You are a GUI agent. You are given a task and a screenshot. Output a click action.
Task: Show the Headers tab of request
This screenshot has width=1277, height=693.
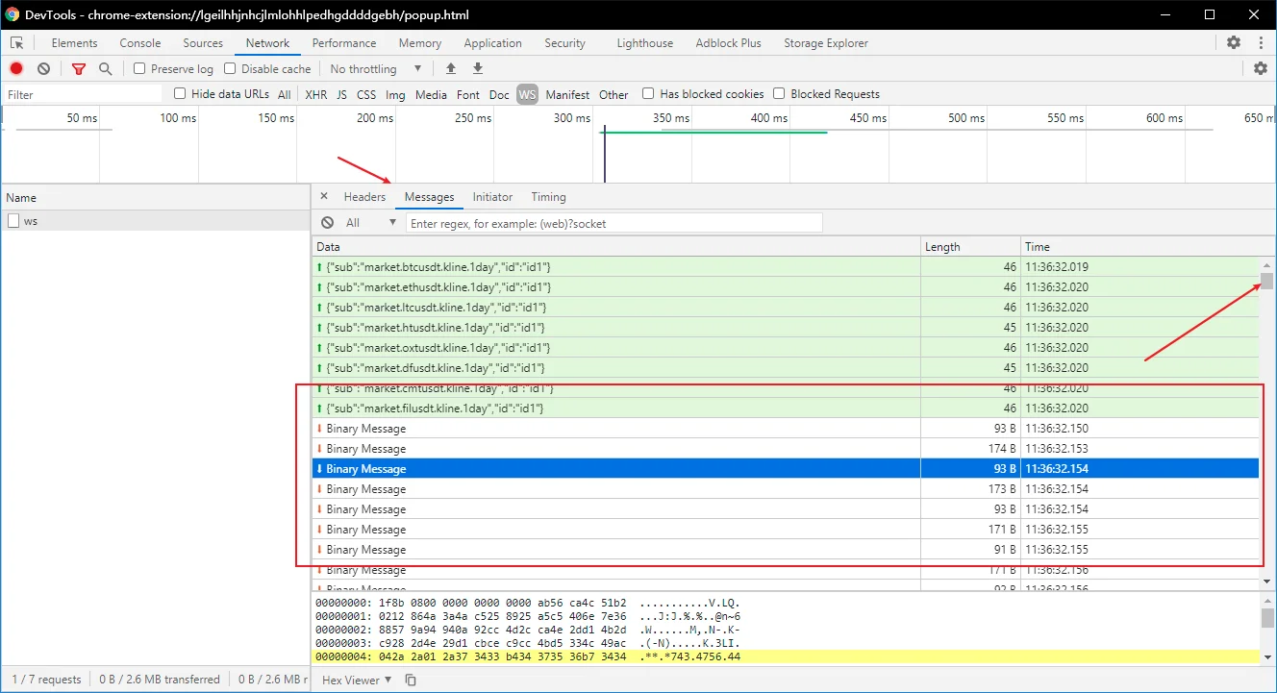click(x=364, y=197)
